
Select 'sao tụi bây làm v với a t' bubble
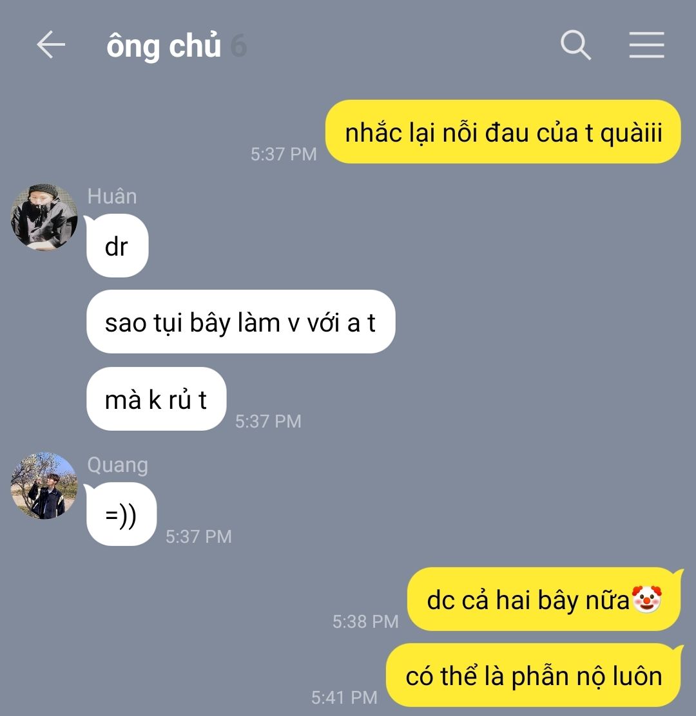coord(240,321)
